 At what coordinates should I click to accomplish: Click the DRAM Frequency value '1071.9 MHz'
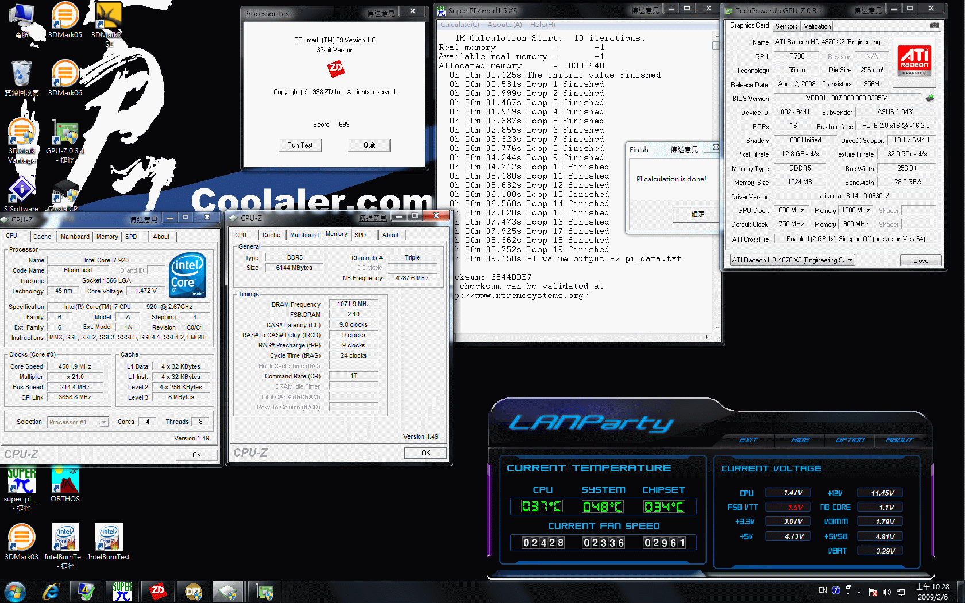coord(353,304)
